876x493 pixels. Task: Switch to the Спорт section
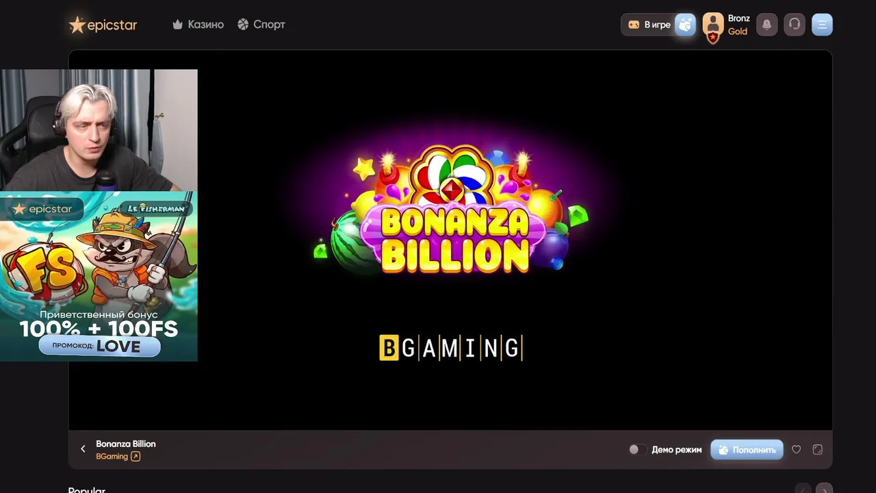[261, 25]
